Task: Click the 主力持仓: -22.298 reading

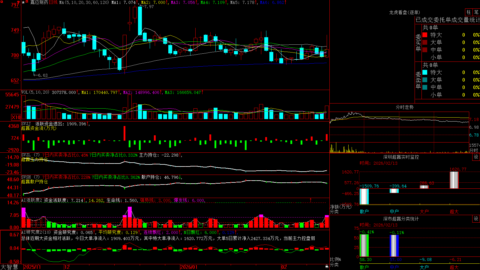Action: [159, 155]
